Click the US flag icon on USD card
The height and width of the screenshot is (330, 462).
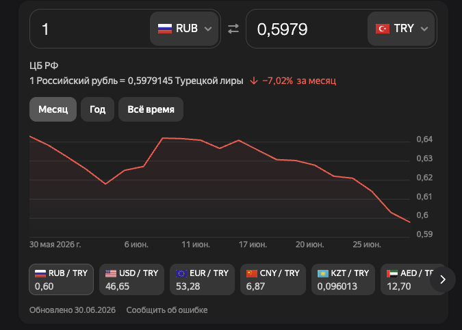pyautogui.click(x=111, y=273)
